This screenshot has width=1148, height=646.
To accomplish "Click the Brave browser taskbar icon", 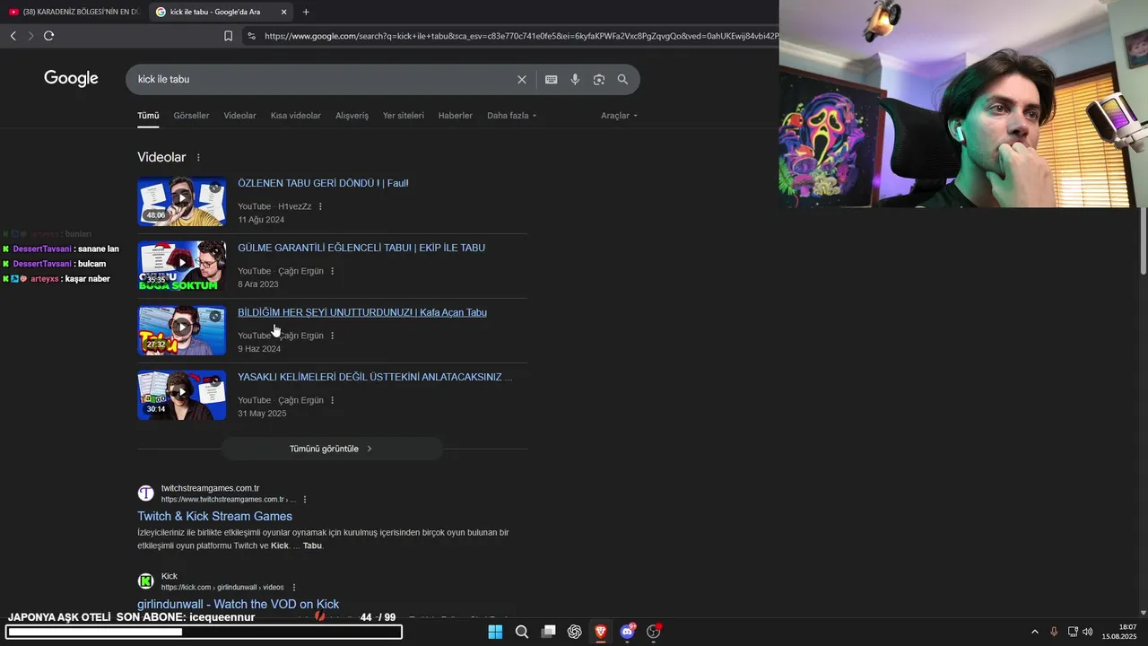I will (601, 632).
